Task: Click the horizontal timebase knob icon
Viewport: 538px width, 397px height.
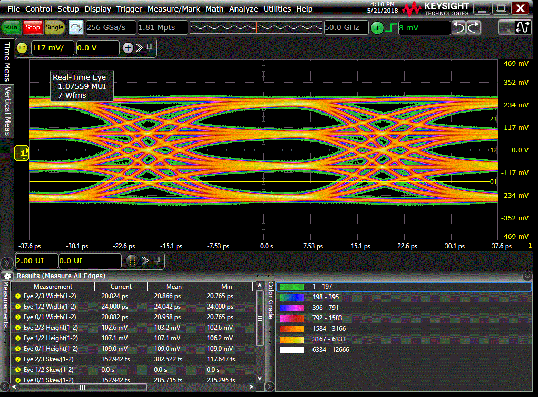Action: click(x=132, y=261)
